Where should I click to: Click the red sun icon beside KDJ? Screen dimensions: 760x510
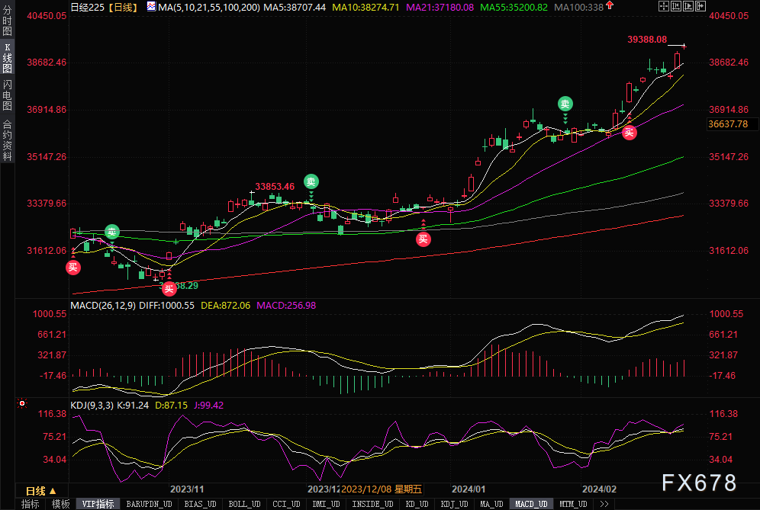(22, 403)
